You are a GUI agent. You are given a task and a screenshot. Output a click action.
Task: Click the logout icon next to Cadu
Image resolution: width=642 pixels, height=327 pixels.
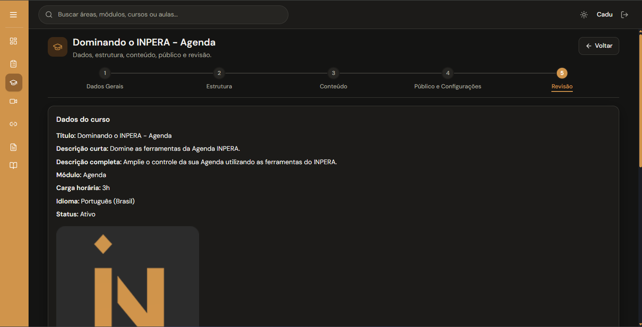[625, 15]
